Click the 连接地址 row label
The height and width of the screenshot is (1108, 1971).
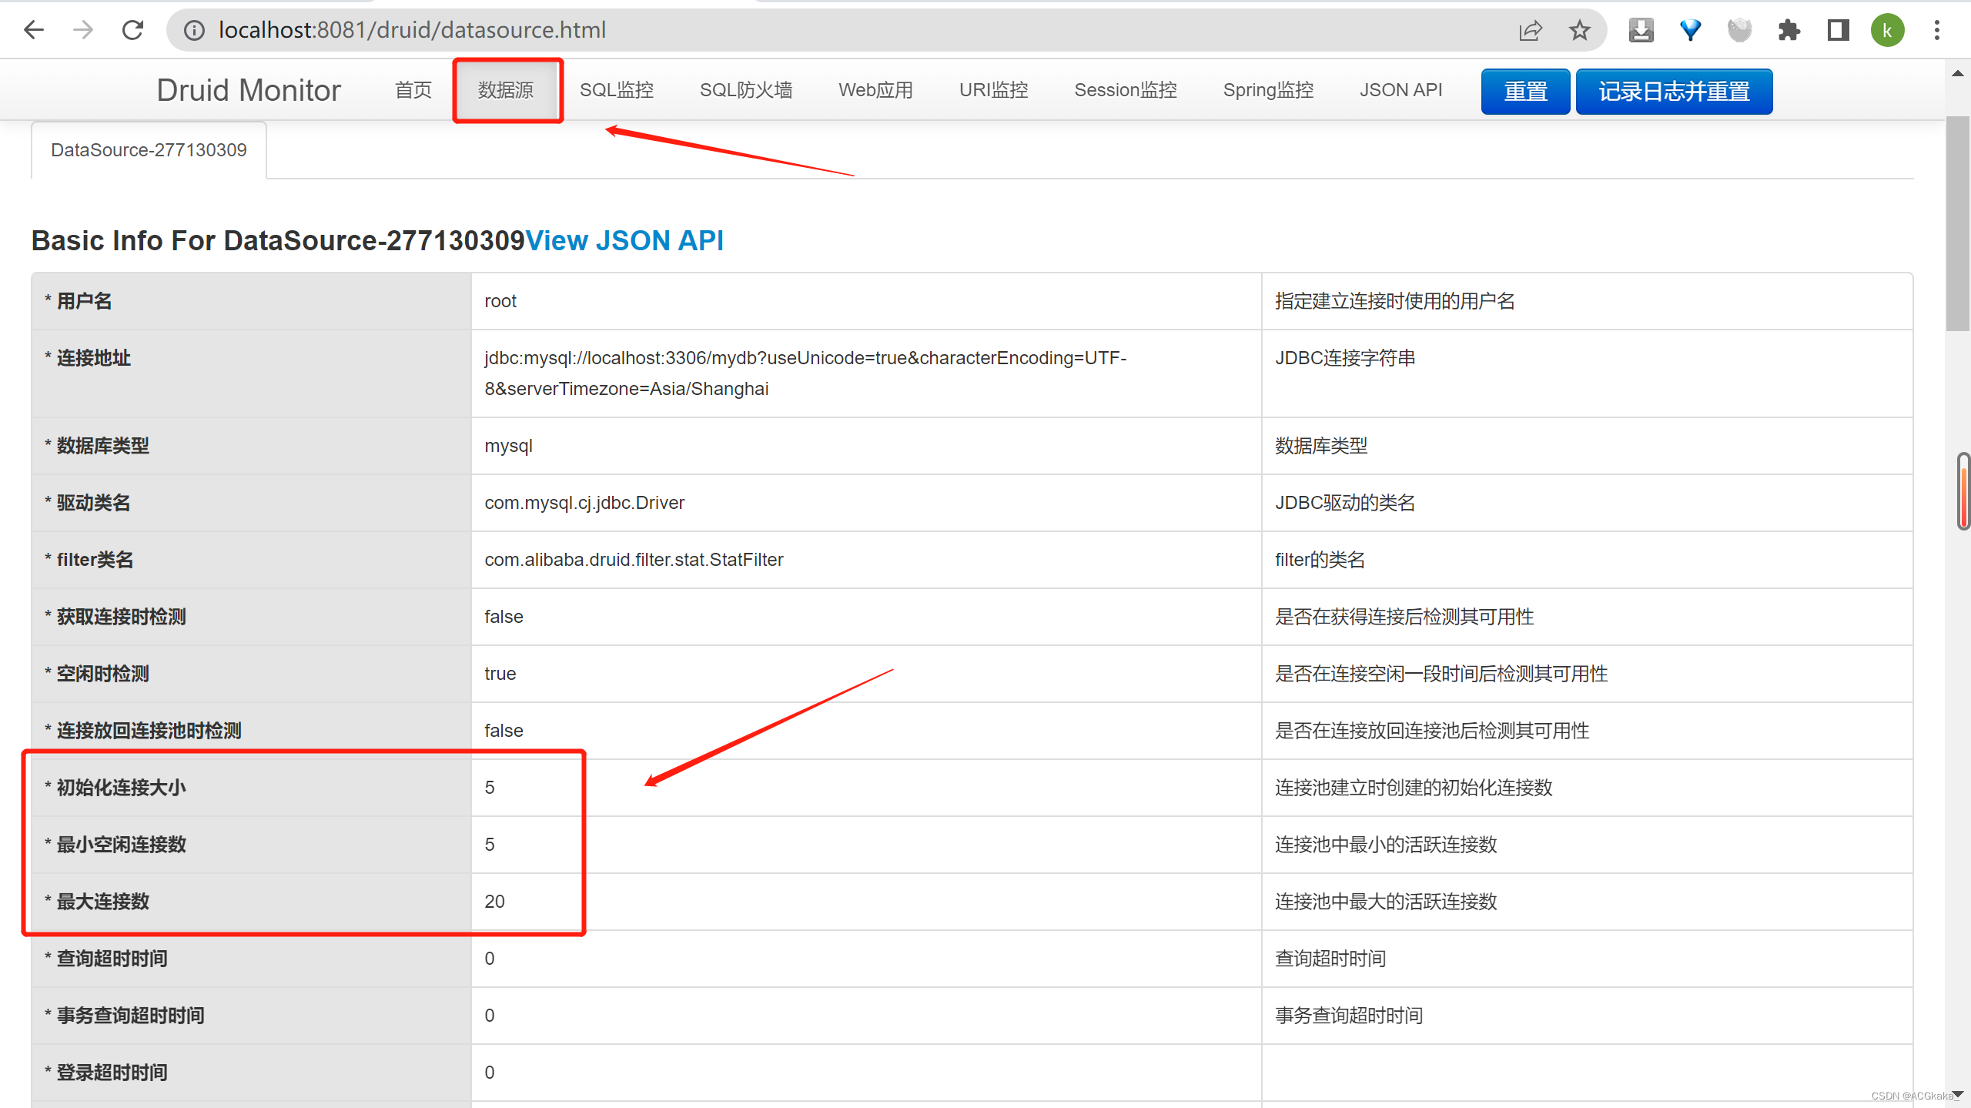[x=93, y=358]
